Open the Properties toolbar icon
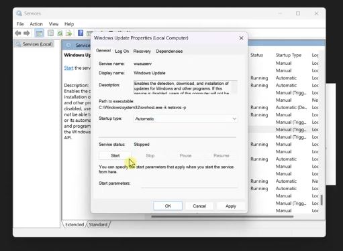Screen dimensions: 343x251 [x=51, y=33]
